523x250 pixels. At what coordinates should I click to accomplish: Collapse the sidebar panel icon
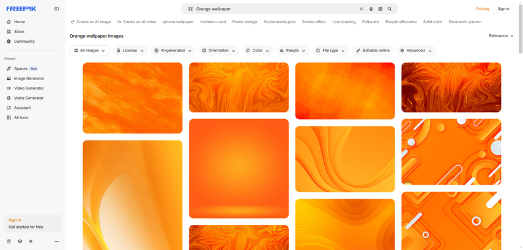click(x=56, y=9)
